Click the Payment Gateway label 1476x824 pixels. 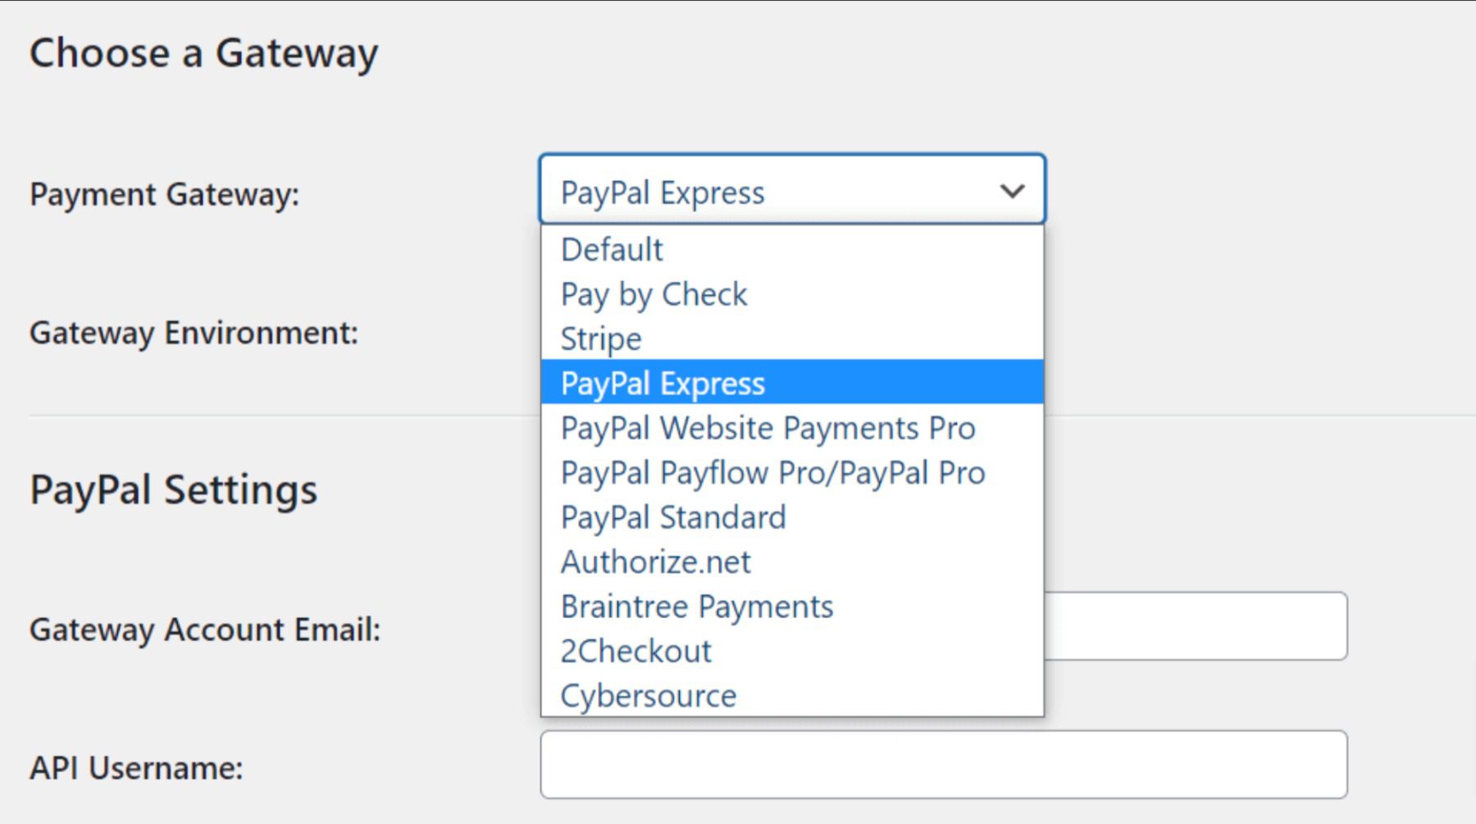coord(165,194)
